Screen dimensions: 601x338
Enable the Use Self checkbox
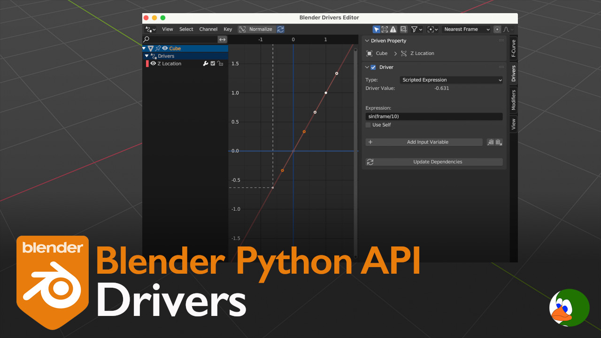coord(368,125)
